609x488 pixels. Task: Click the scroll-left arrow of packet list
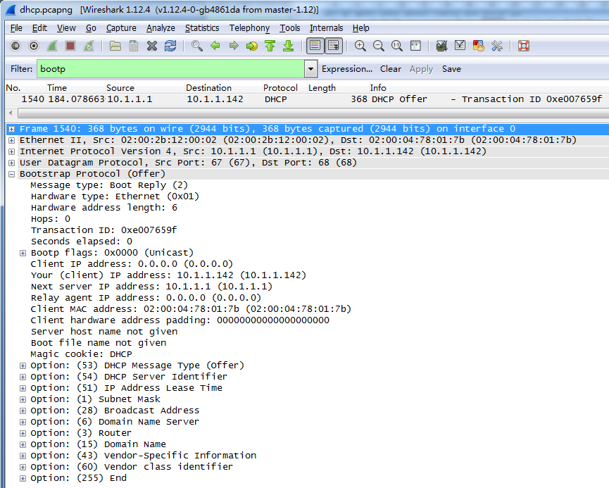11,113
